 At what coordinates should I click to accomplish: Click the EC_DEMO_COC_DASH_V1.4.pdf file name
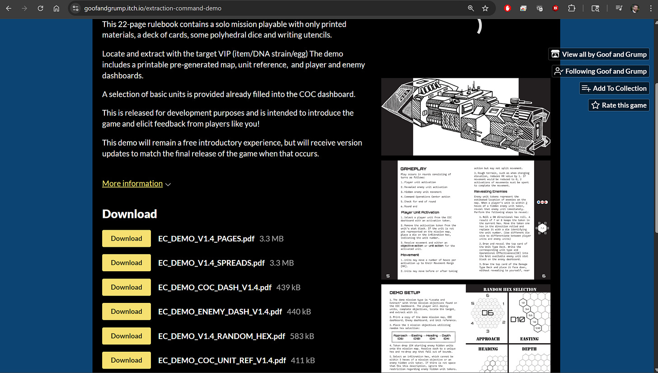click(215, 288)
